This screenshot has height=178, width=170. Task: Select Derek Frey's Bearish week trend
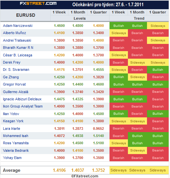coord(119,62)
